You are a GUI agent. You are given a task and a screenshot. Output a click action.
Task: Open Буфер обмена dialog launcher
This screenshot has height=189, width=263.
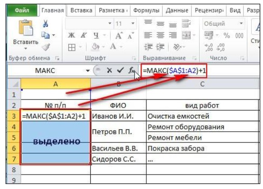[57, 58]
